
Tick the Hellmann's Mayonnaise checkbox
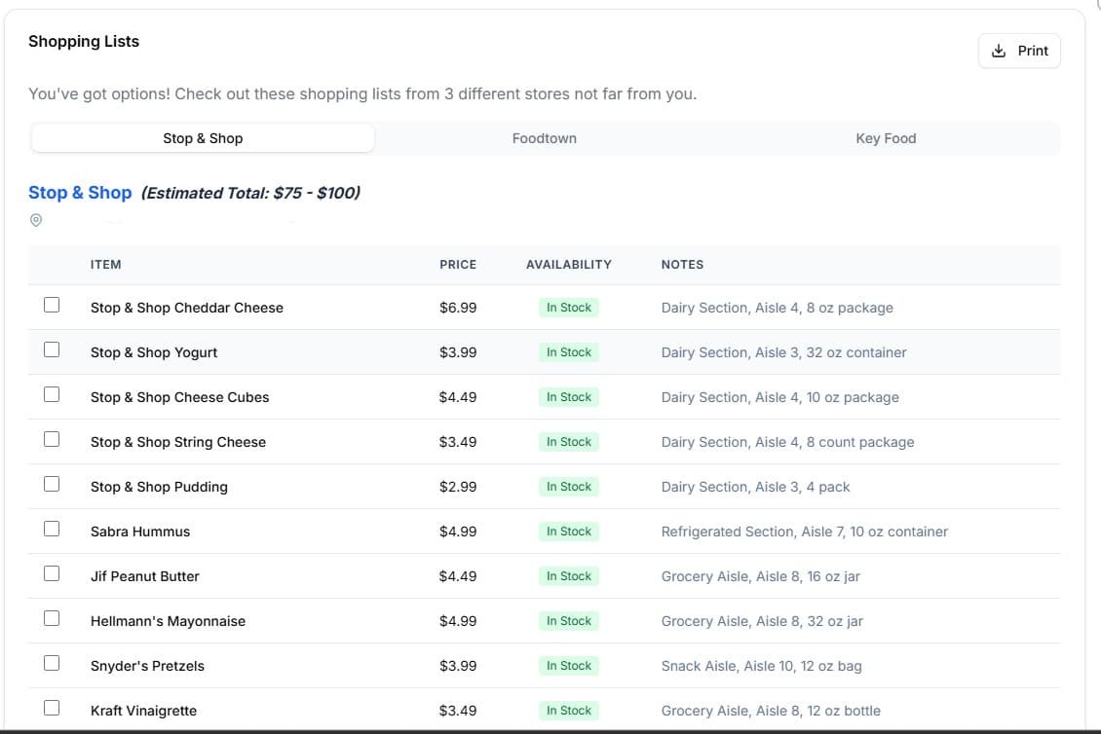(52, 619)
